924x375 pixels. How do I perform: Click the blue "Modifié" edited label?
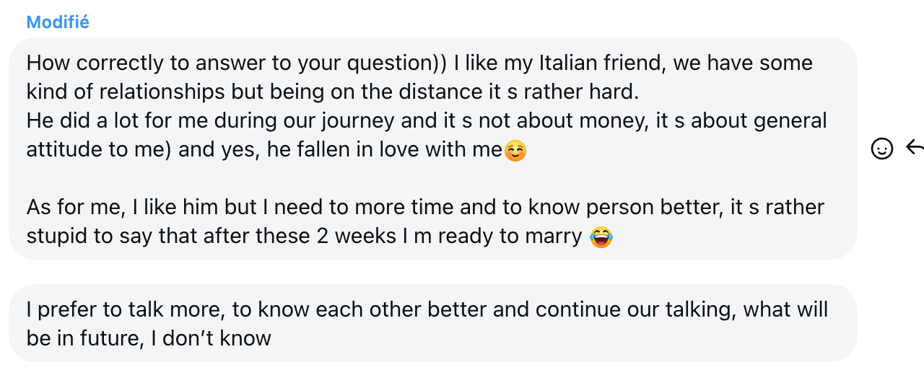point(58,22)
